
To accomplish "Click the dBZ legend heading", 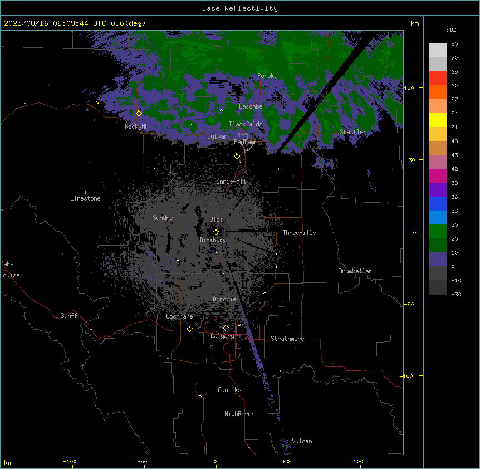I will tap(451, 30).
